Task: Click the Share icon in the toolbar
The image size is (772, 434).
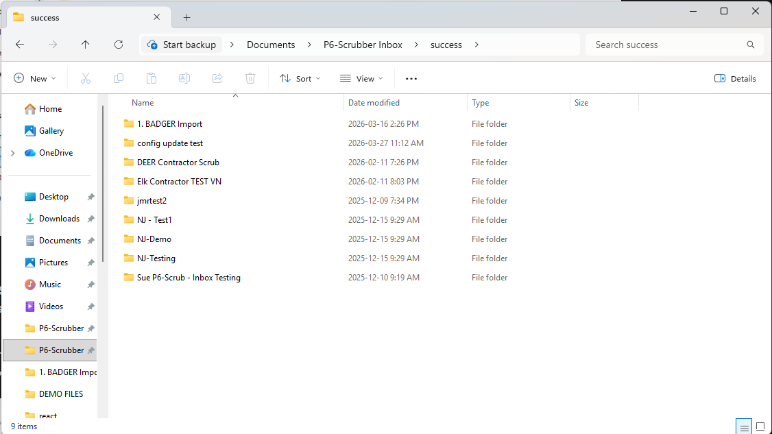Action: 217,78
